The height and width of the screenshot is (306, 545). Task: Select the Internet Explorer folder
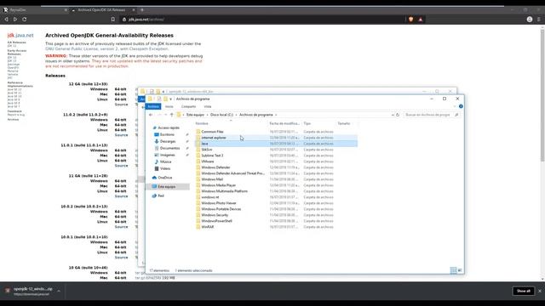(214, 138)
